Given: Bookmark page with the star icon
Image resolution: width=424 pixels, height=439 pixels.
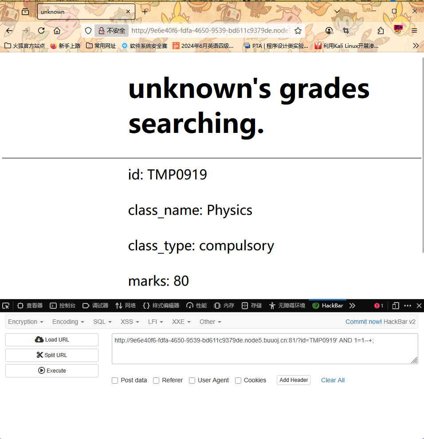Looking at the screenshot, I should point(298,31).
